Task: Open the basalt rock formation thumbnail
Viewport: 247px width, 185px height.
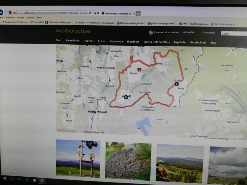Action: 128,161
